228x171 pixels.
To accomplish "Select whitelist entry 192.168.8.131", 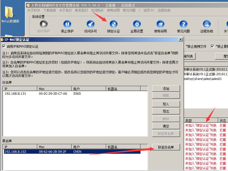I will click(15, 94).
